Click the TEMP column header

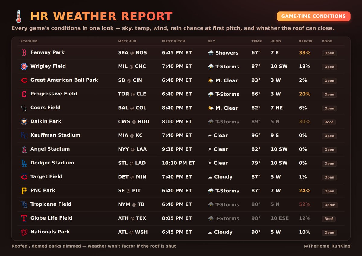[x=256, y=41]
